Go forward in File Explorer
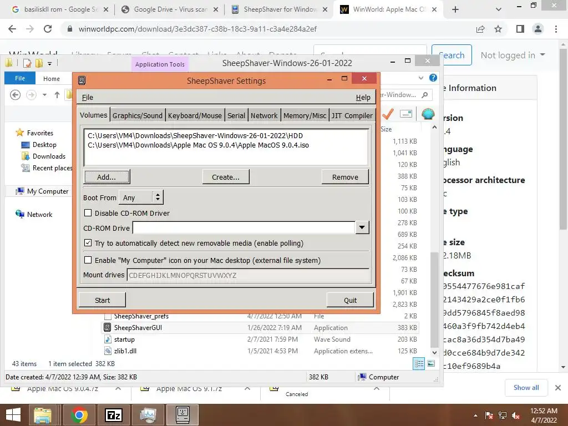This screenshot has width=568, height=426. coord(31,95)
